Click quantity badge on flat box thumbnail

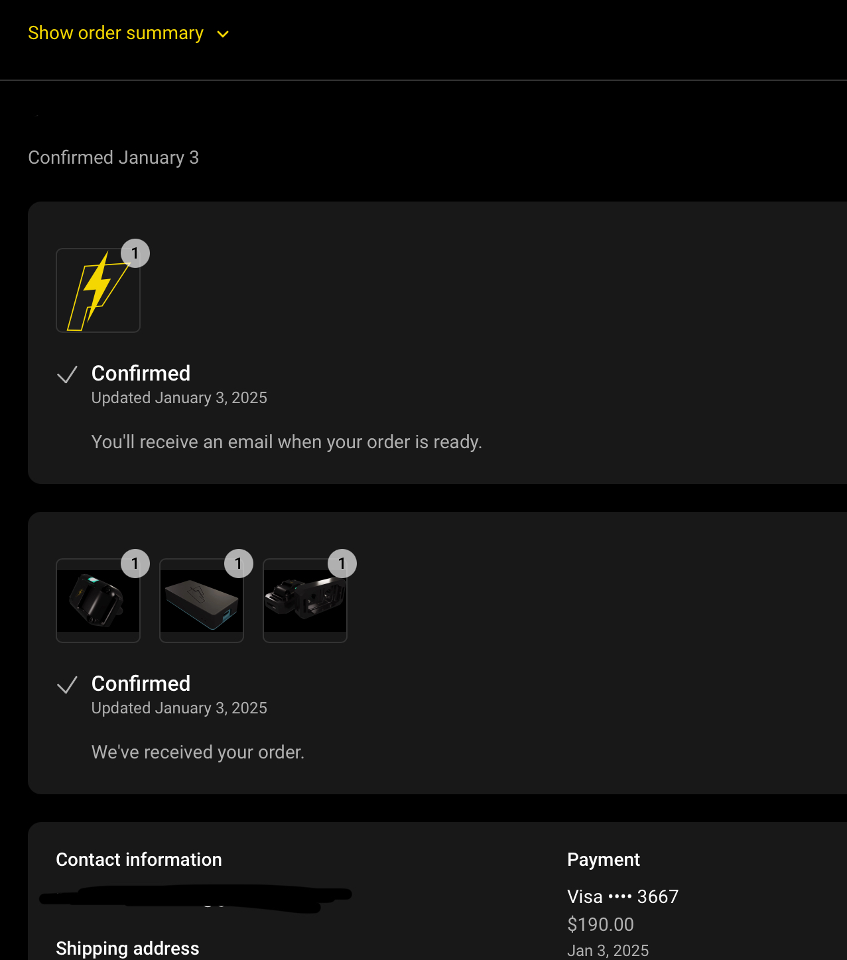pos(239,564)
